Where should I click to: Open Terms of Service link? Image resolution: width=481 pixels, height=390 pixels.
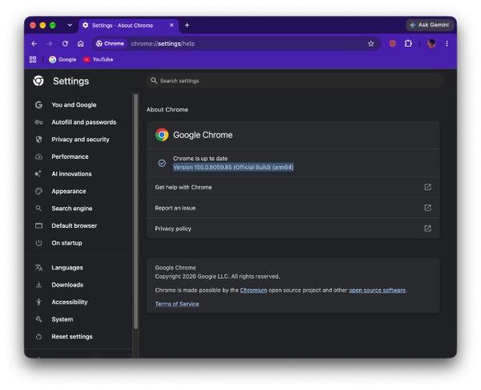click(177, 304)
